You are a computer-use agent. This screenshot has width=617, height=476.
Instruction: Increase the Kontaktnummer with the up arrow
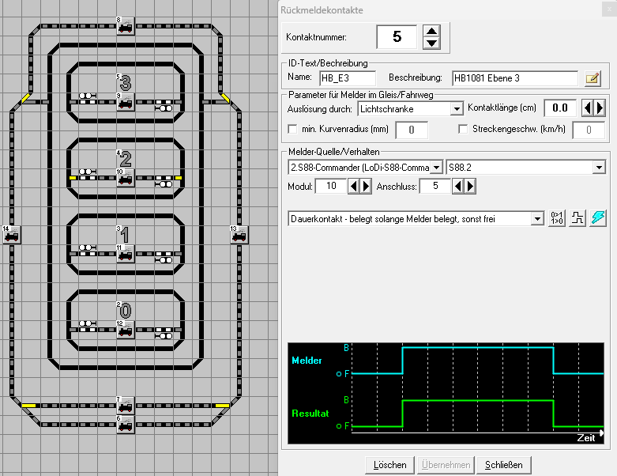pyautogui.click(x=431, y=31)
